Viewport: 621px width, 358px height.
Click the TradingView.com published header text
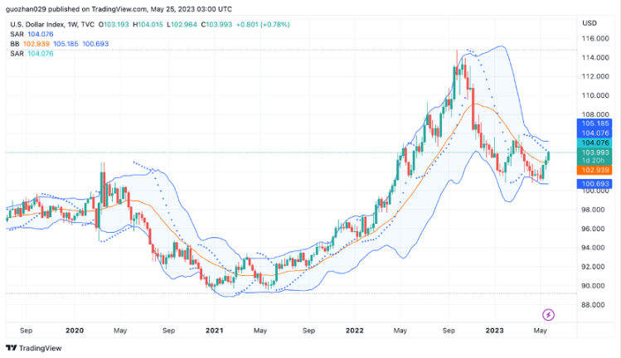pos(115,9)
